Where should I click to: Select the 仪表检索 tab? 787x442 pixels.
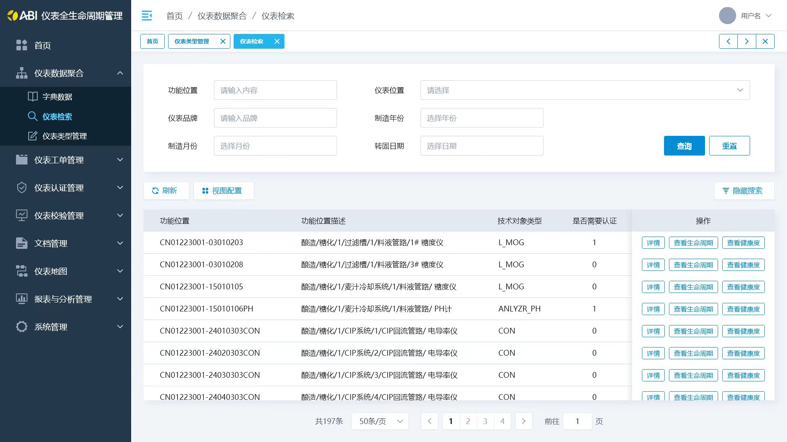click(x=252, y=41)
